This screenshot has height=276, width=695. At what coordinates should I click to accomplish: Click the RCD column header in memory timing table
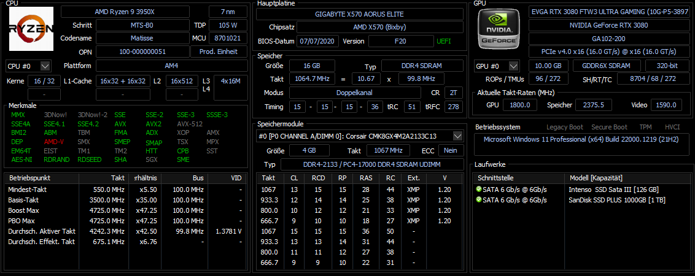coord(318,178)
